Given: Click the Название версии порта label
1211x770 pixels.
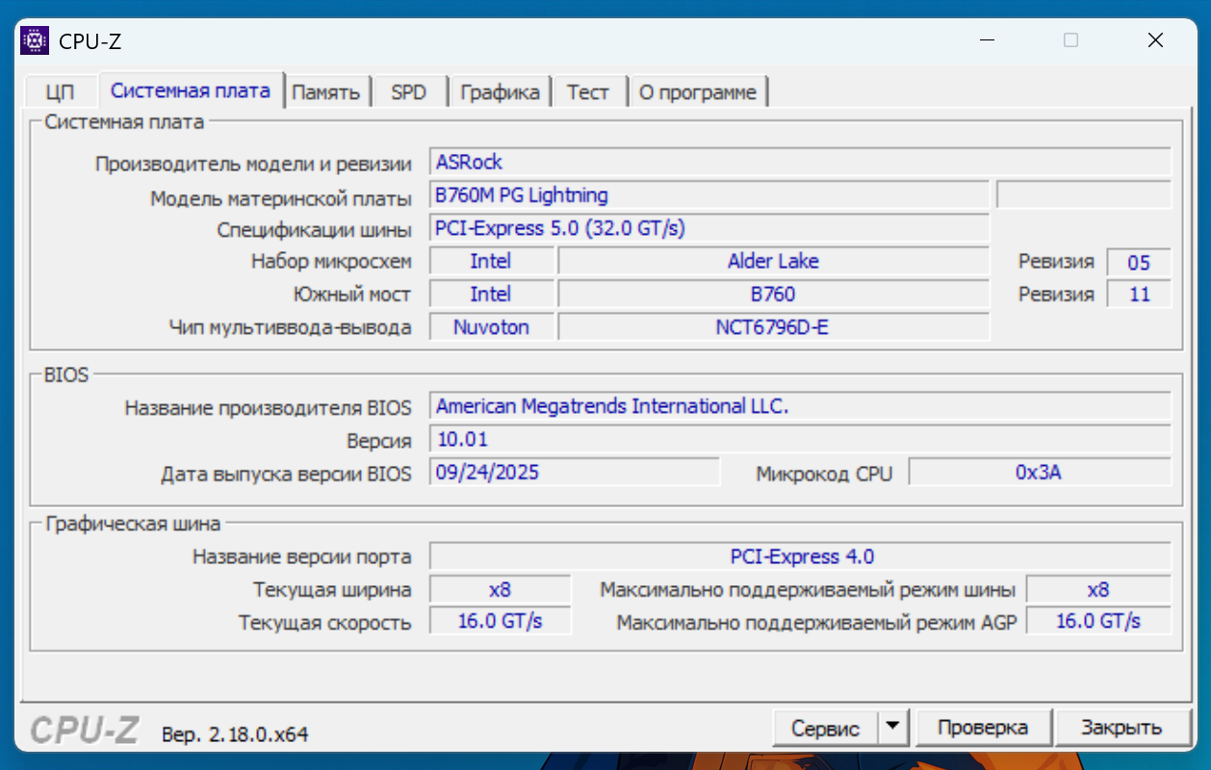Looking at the screenshot, I should tap(301, 557).
